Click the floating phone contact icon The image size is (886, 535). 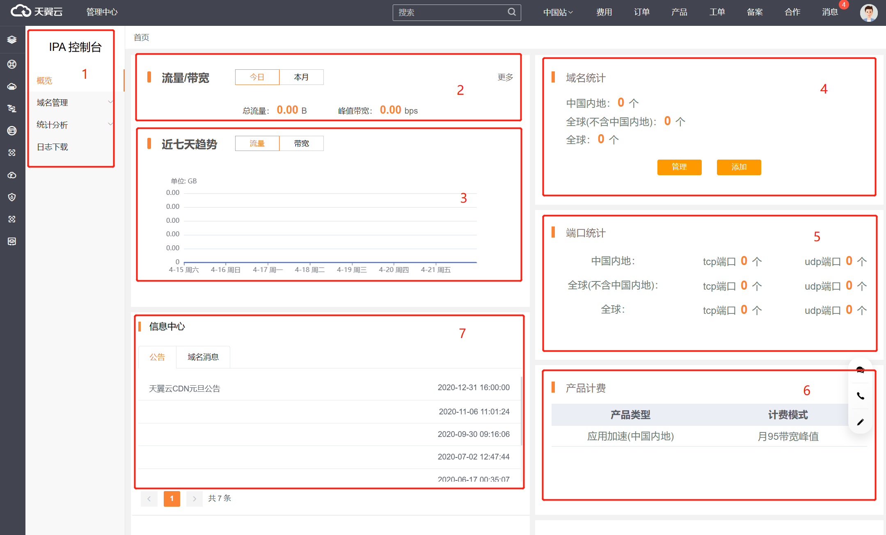861,396
